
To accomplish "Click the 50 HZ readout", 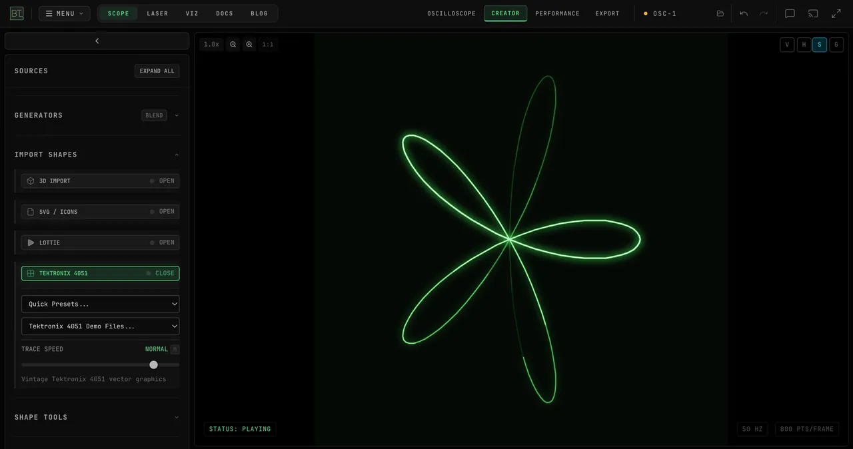I will click(x=752, y=429).
